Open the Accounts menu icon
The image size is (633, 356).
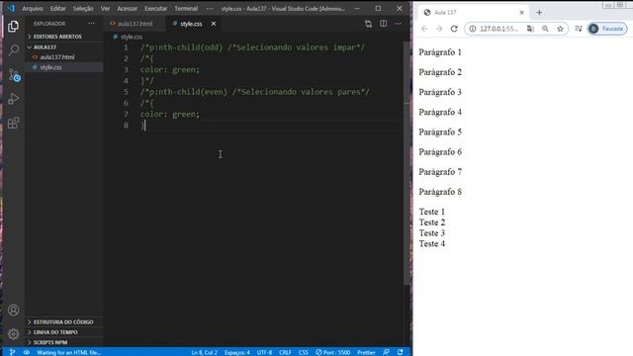(13, 310)
